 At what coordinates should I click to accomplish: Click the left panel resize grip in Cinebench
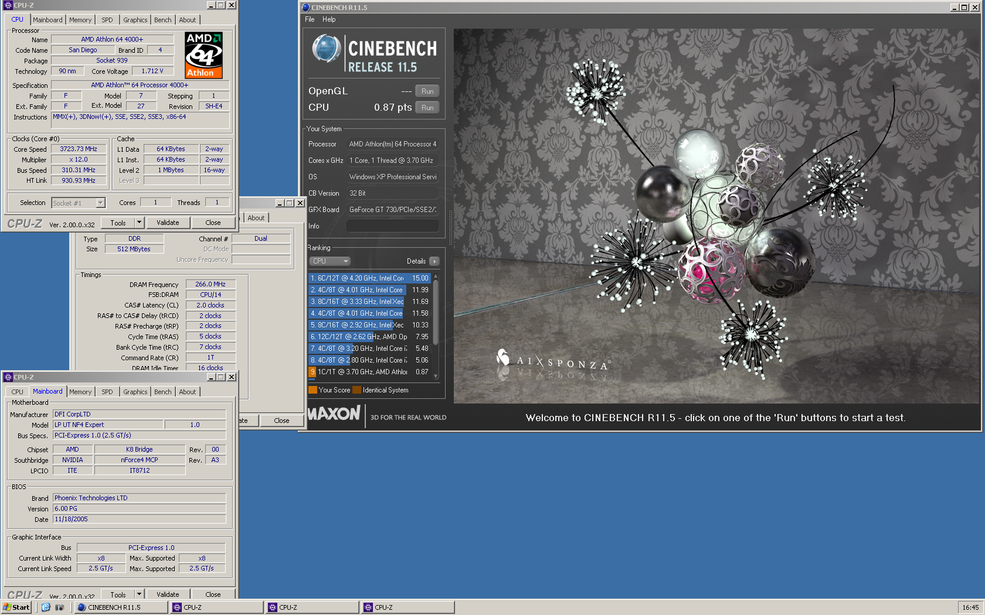(x=450, y=227)
